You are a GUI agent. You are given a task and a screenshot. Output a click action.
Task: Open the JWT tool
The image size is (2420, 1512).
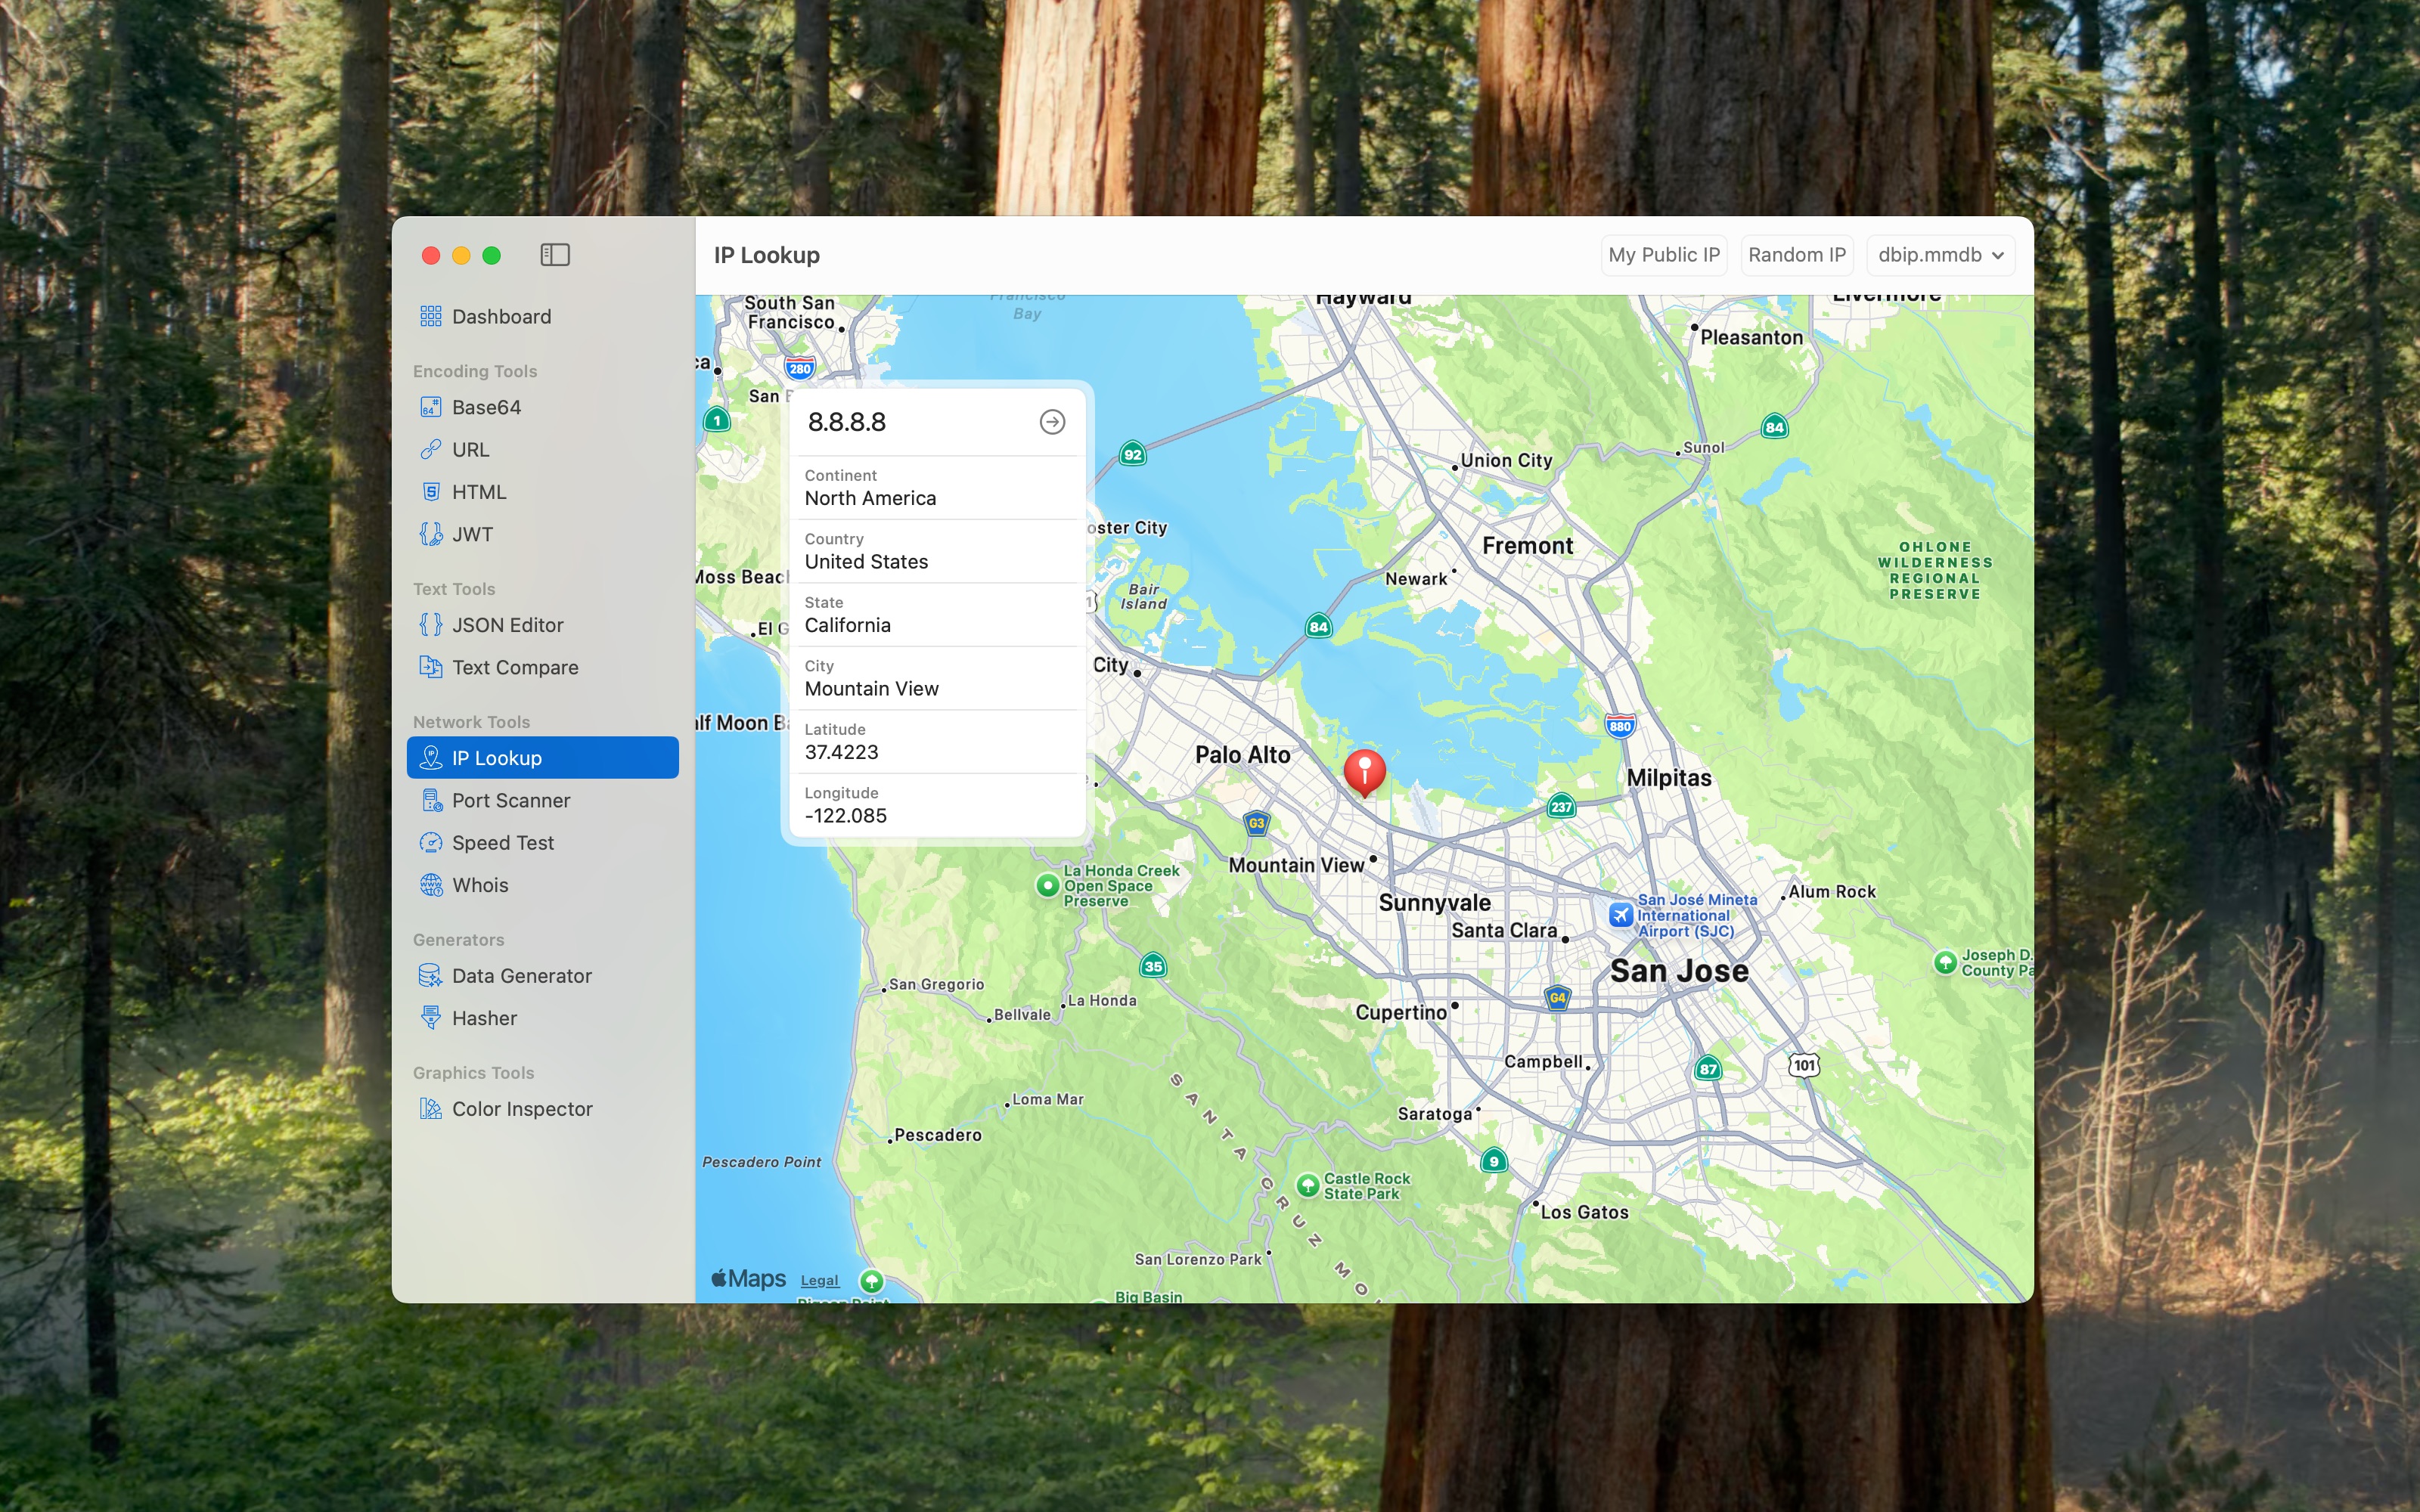coord(471,534)
